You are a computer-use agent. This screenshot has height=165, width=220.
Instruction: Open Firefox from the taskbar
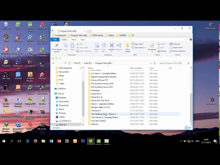[35, 141]
